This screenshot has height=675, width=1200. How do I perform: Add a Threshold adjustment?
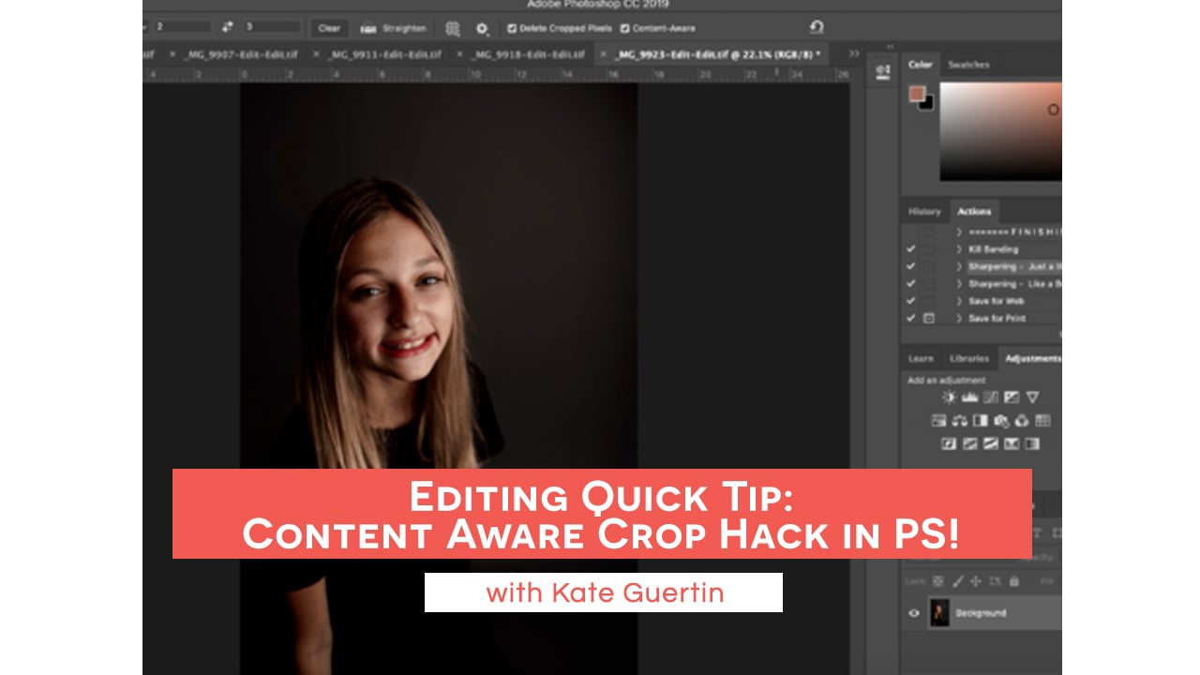click(x=990, y=443)
